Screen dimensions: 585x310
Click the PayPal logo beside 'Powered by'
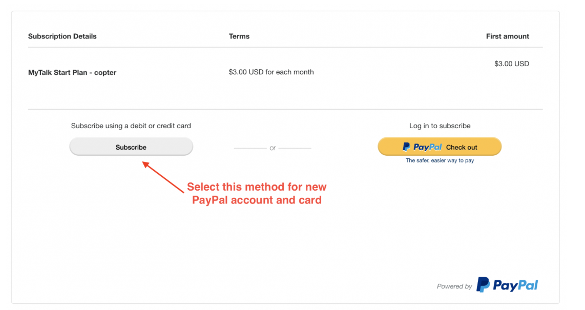click(507, 285)
